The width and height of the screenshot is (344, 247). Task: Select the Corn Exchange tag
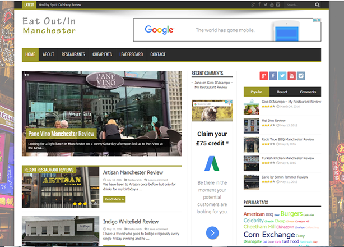[269, 235]
